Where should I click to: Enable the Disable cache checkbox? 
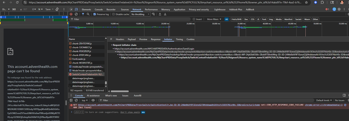click(114, 14)
